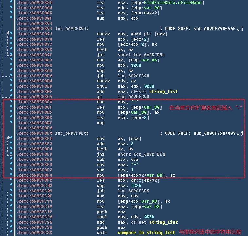Select 0C8h constant on line 6A9CFBB9

tap(149, 86)
